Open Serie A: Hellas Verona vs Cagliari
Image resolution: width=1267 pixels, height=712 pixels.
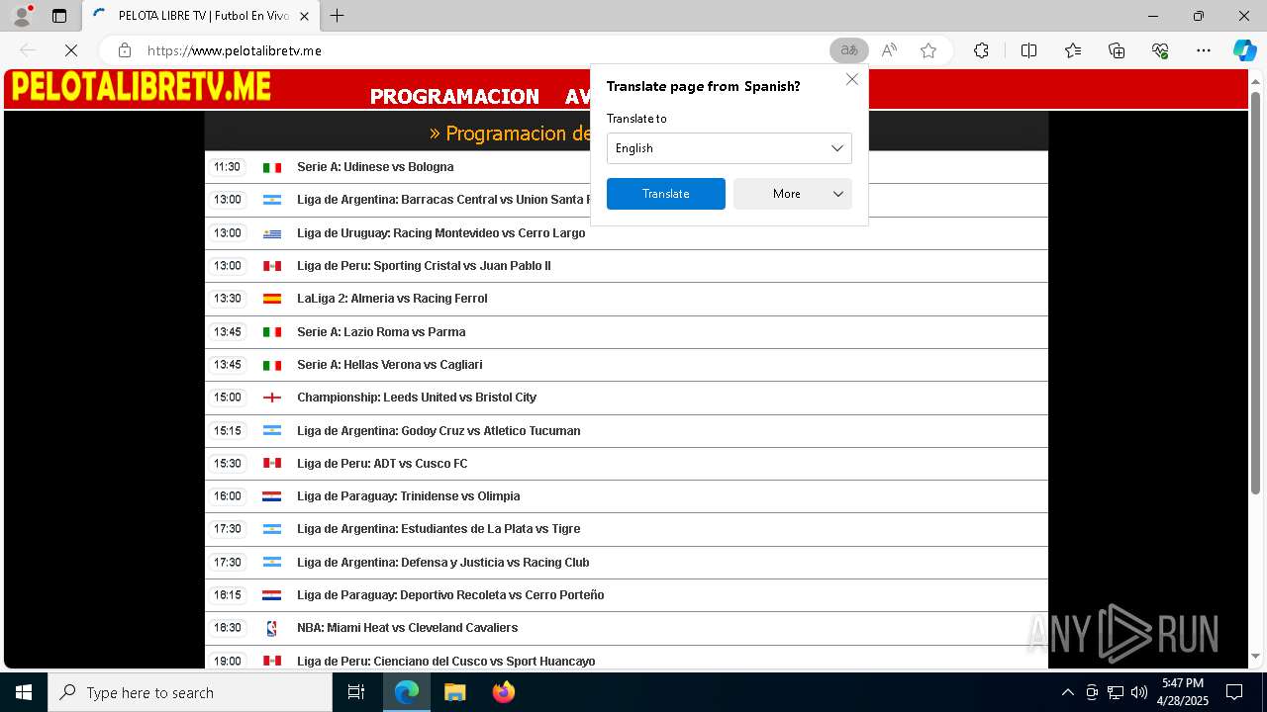pos(390,365)
